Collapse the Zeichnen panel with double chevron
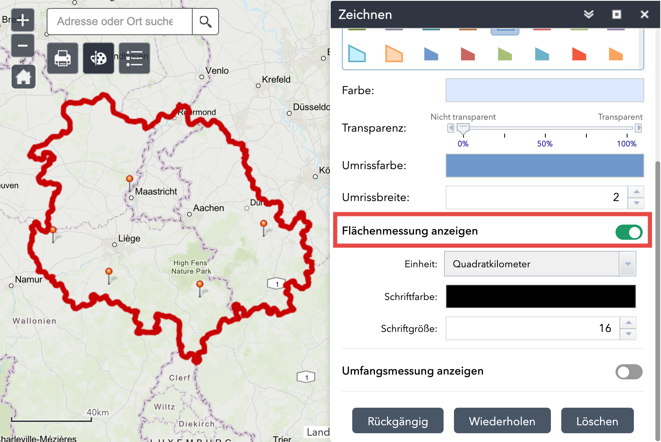 pos(588,14)
